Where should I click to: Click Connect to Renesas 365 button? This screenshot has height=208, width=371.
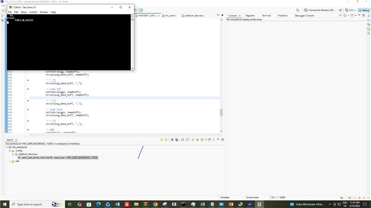(320, 10)
